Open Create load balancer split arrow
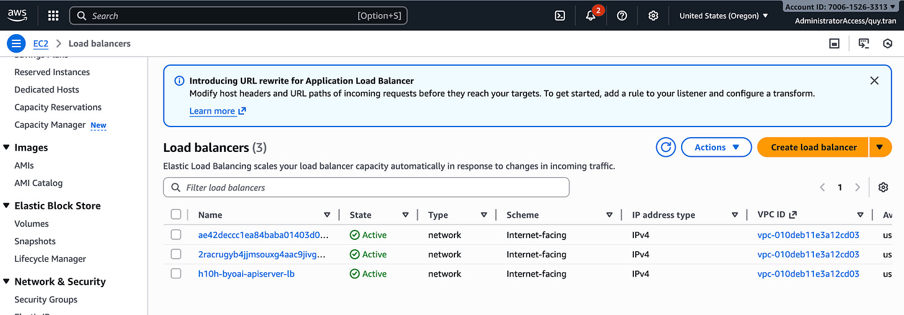904x315 pixels. [x=880, y=147]
